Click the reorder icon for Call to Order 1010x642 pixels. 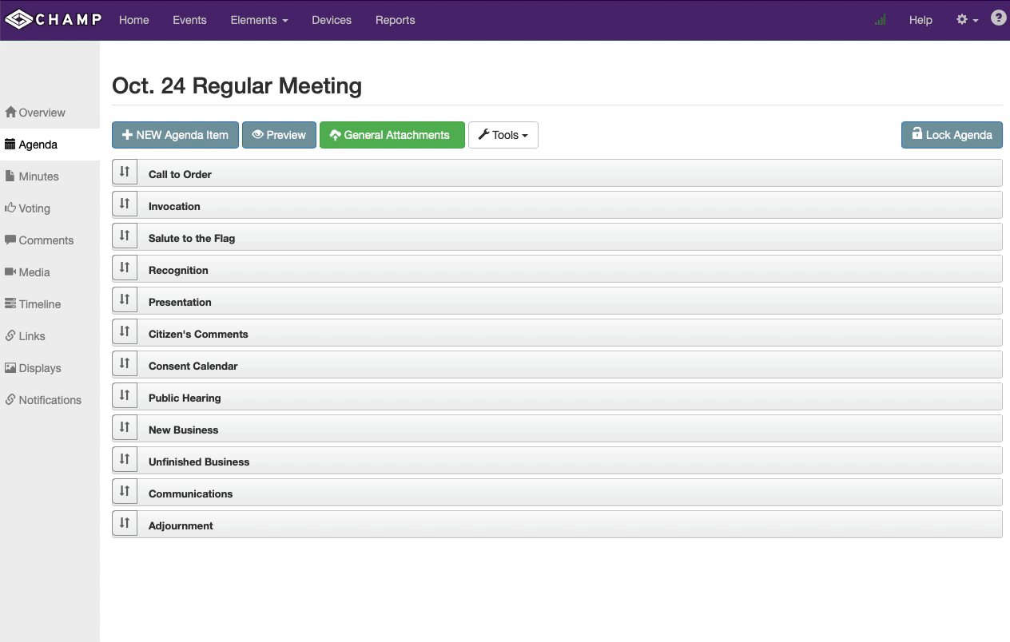(x=125, y=172)
